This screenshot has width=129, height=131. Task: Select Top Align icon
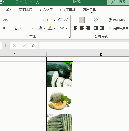(76, 19)
